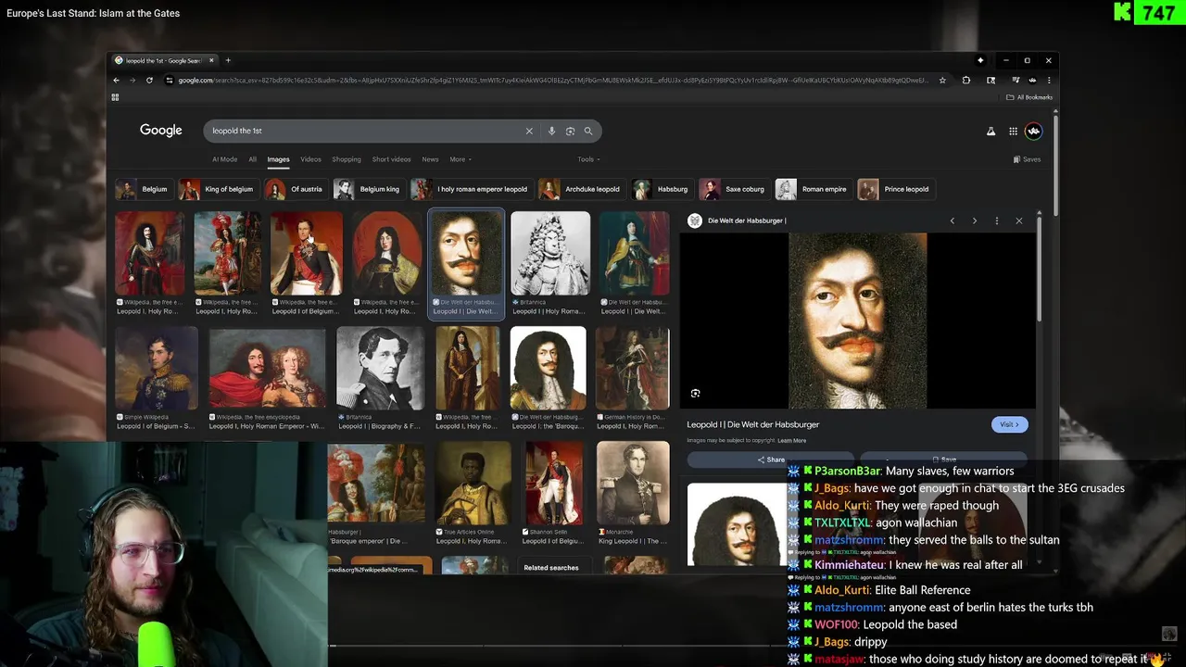The width and height of the screenshot is (1186, 667).
Task: Bookmark this page with the star icon
Action: point(942,81)
